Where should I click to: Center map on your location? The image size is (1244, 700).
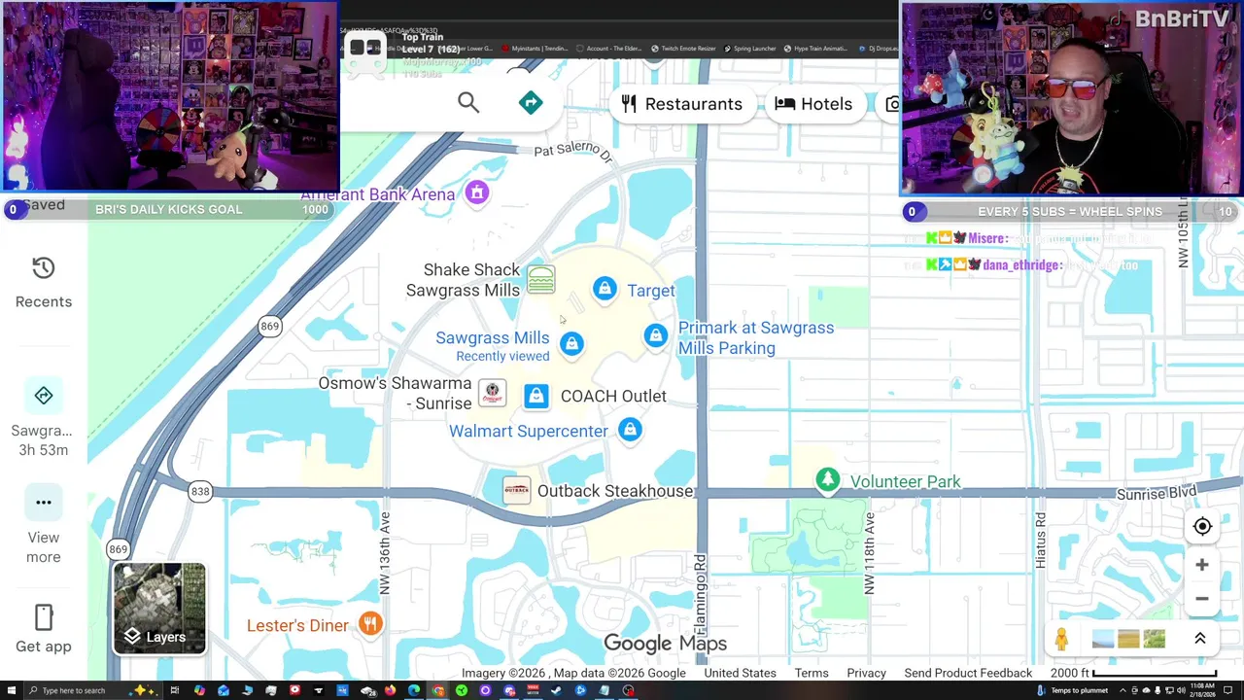click(x=1202, y=526)
